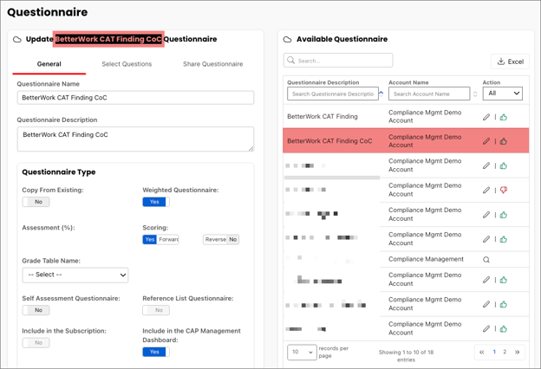Go to page 2 of results

[x=505, y=352]
